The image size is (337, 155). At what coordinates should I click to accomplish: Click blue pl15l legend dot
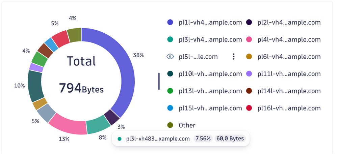point(171,108)
